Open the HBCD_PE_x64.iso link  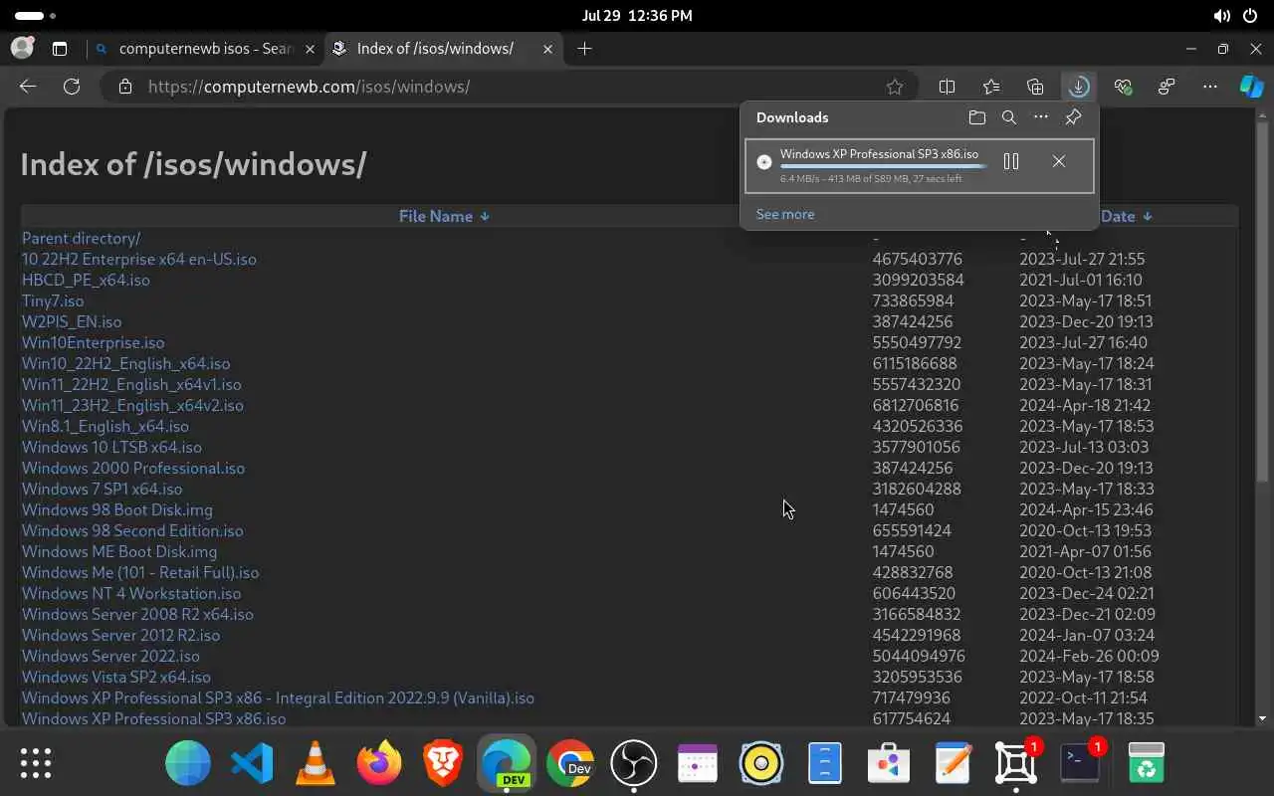coord(86,280)
